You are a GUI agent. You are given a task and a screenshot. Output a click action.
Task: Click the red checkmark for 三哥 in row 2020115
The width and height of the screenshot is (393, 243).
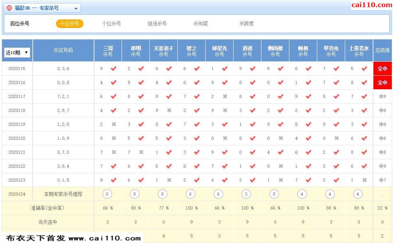click(x=114, y=69)
